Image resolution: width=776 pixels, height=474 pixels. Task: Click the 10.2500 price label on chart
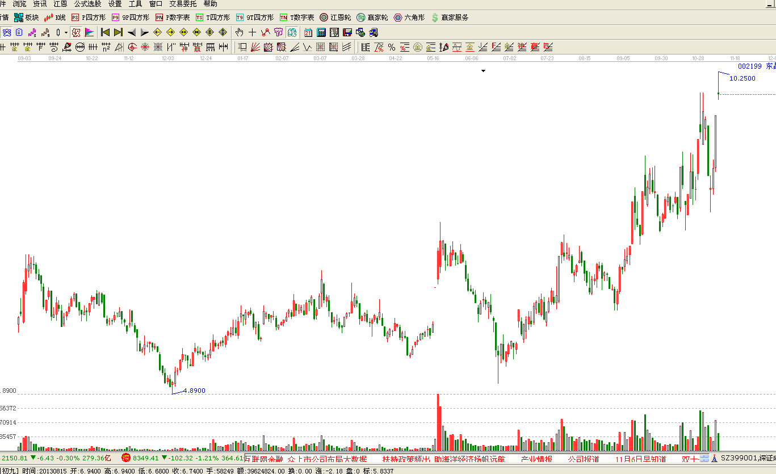point(742,78)
